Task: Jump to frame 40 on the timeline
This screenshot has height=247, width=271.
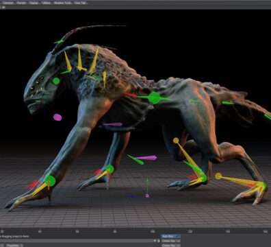Action: 40,232
